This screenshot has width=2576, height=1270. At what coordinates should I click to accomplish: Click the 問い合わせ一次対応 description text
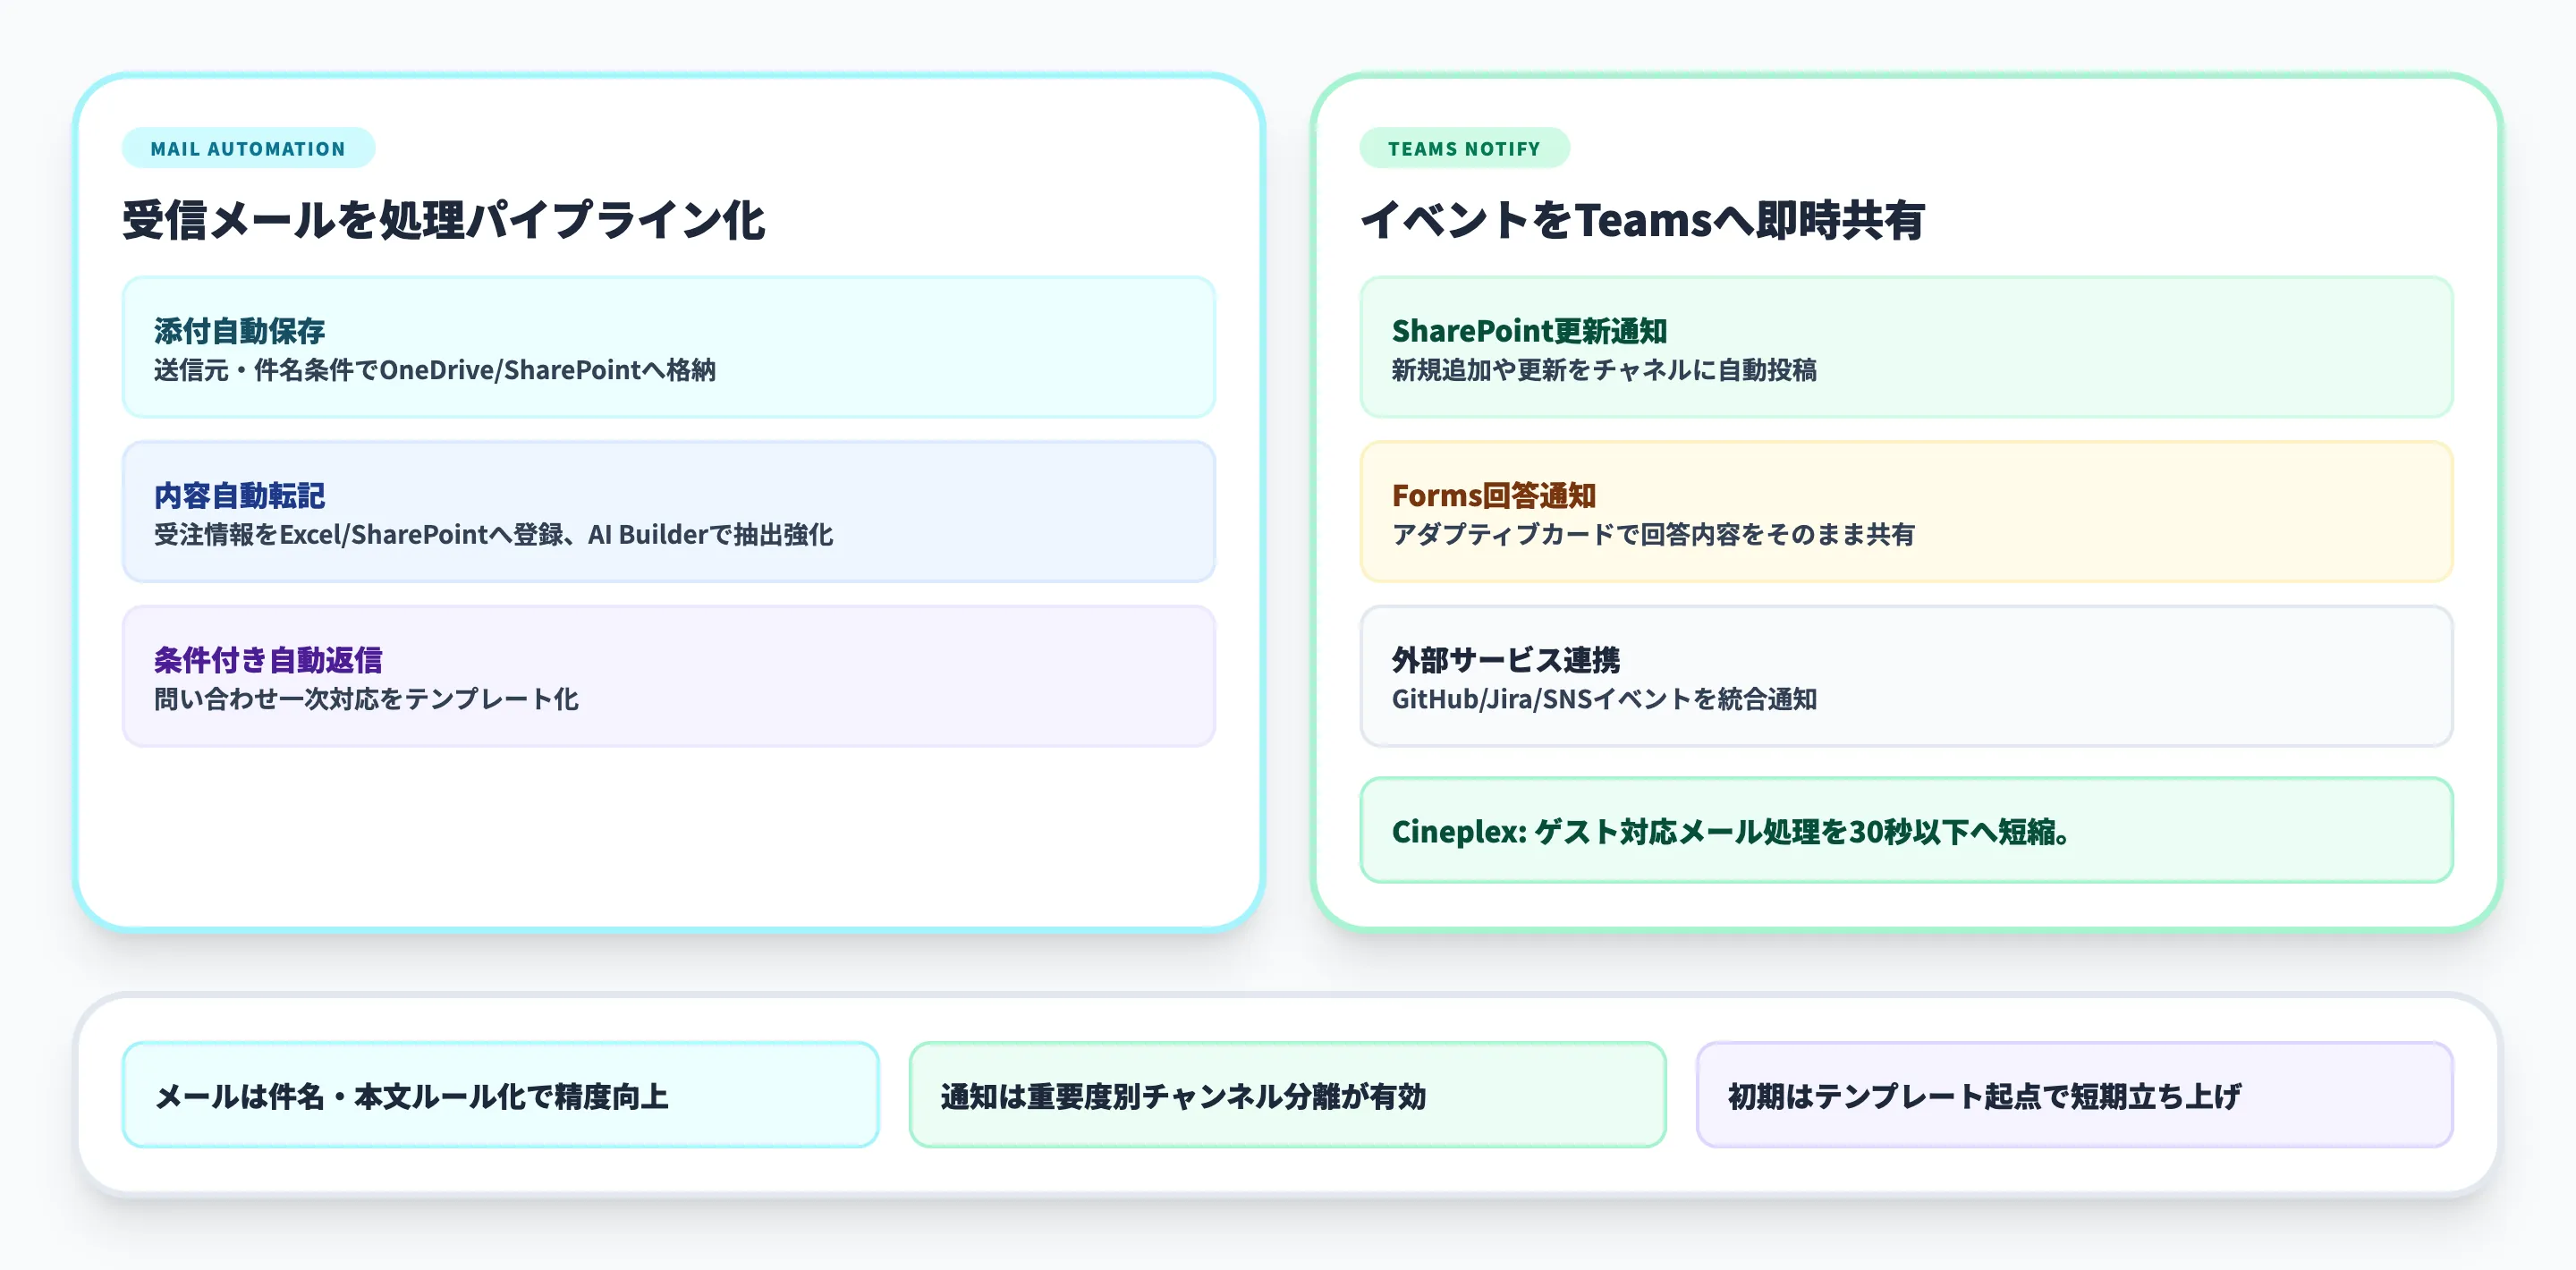pos(366,699)
